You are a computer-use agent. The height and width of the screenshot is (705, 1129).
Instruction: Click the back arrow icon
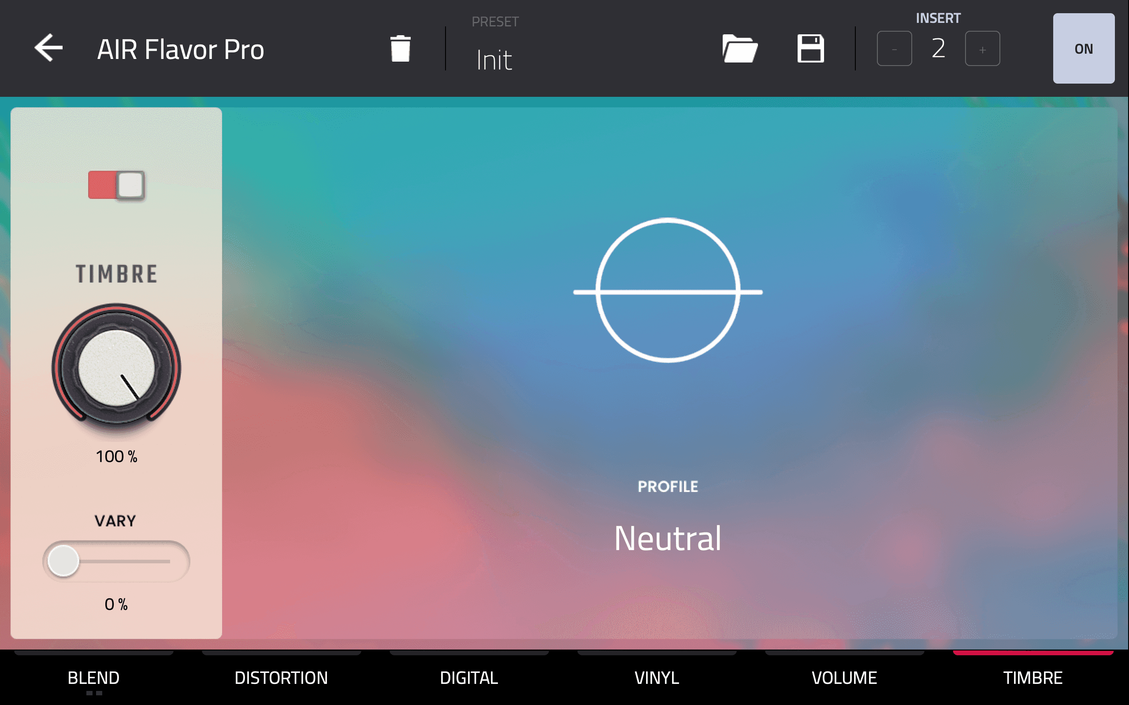point(48,48)
